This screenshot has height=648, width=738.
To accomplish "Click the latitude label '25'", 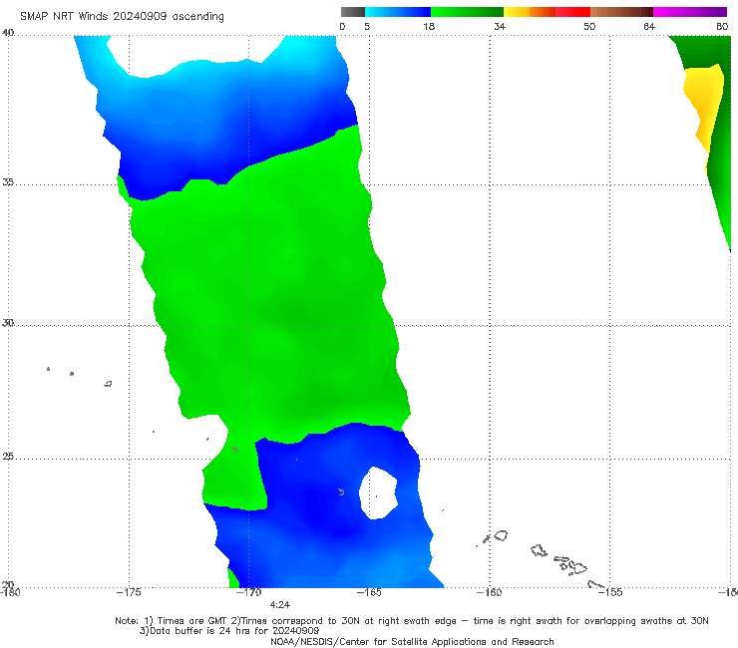I will coord(8,456).
